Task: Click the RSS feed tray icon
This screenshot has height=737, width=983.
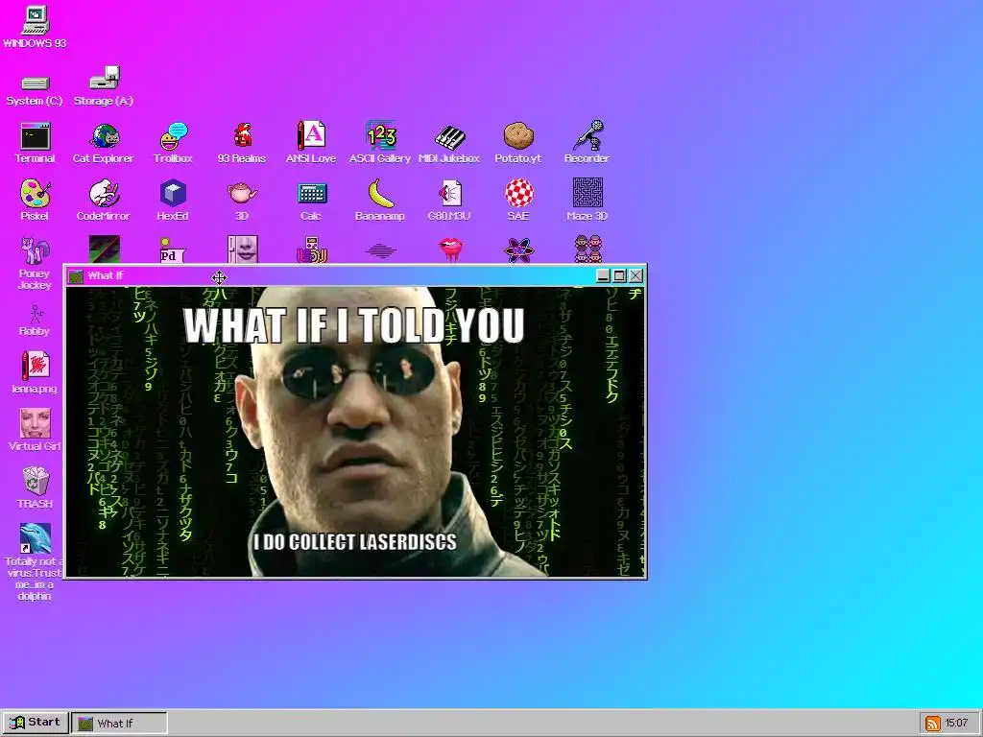Action: click(x=932, y=724)
